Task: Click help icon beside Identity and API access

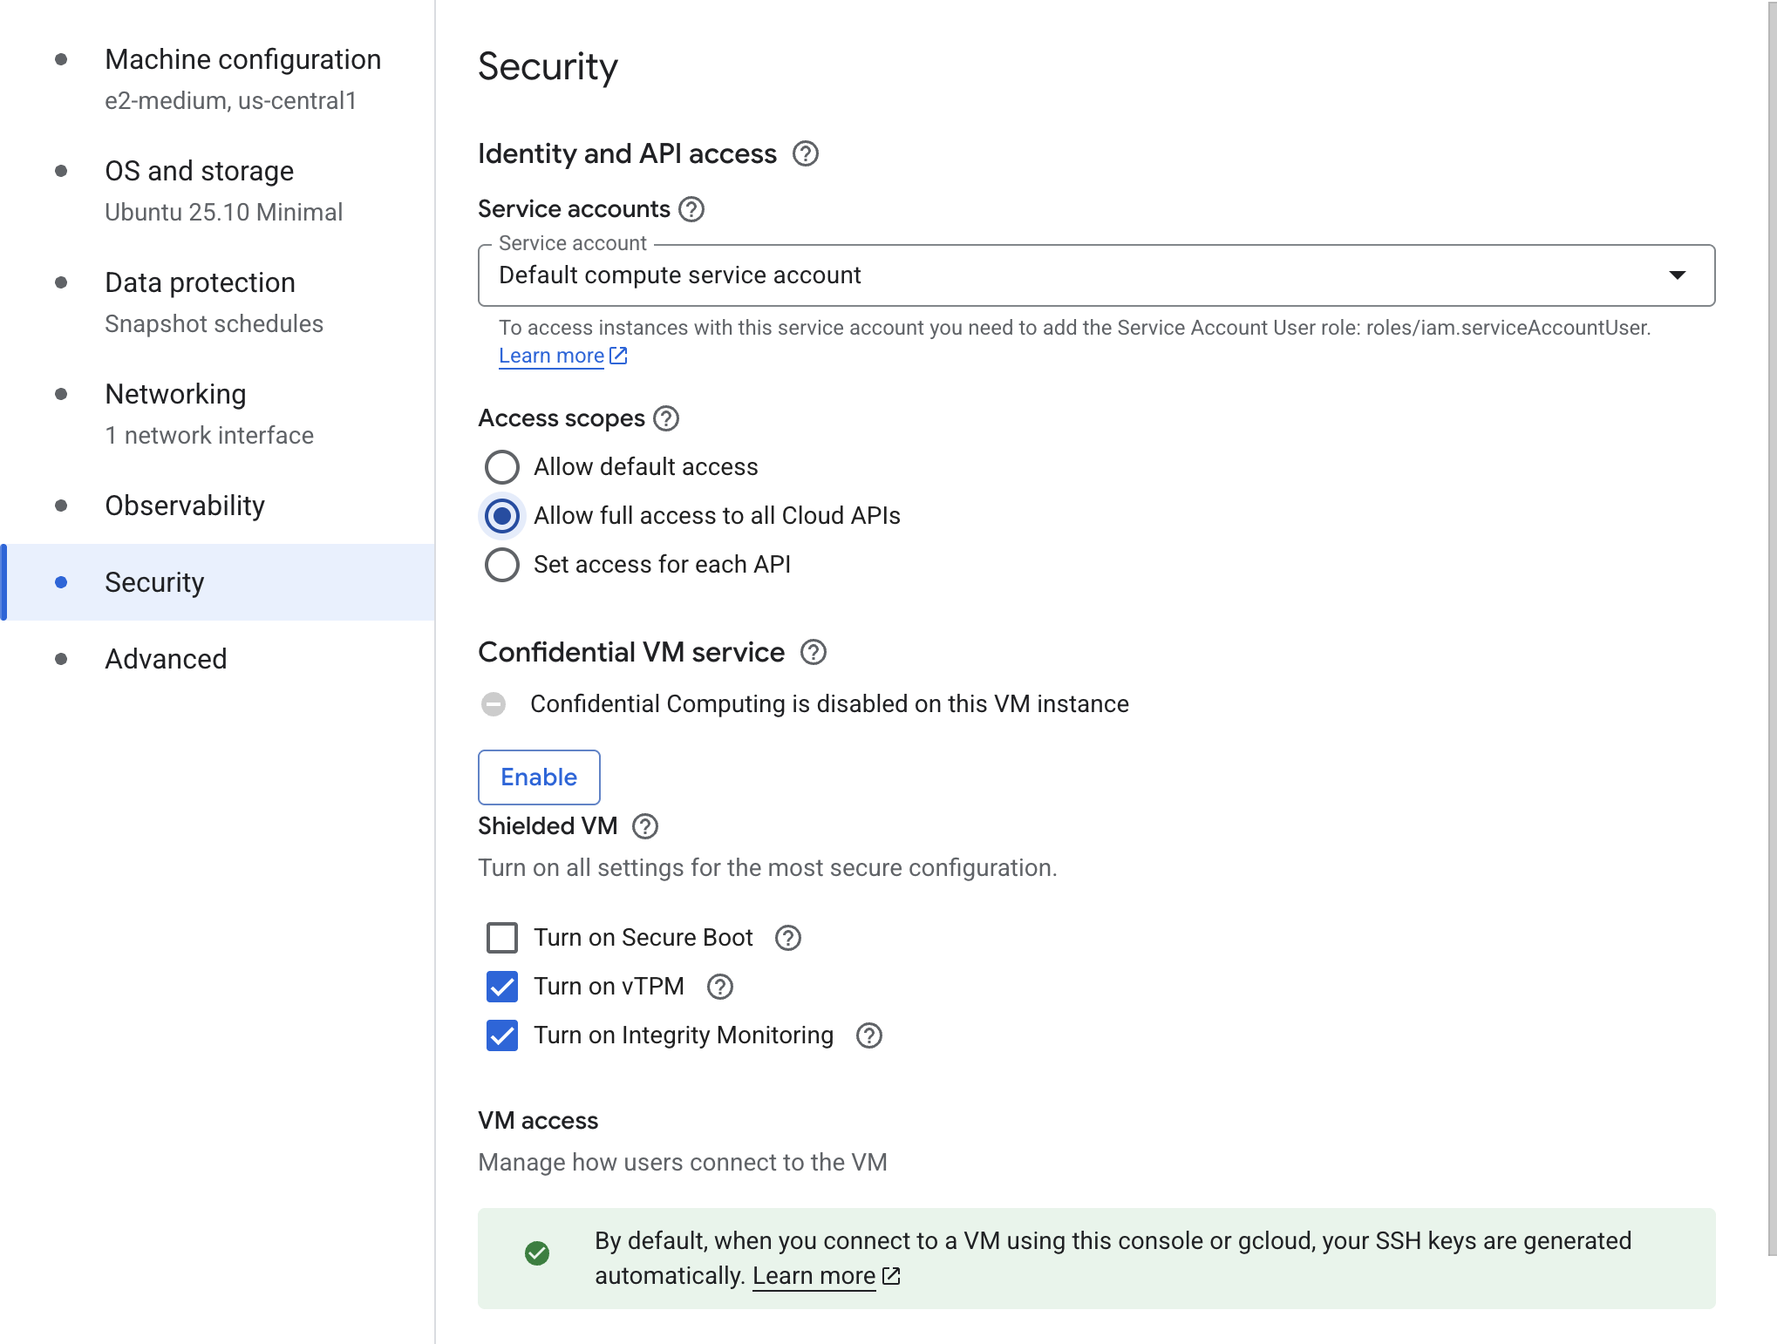Action: click(x=805, y=154)
